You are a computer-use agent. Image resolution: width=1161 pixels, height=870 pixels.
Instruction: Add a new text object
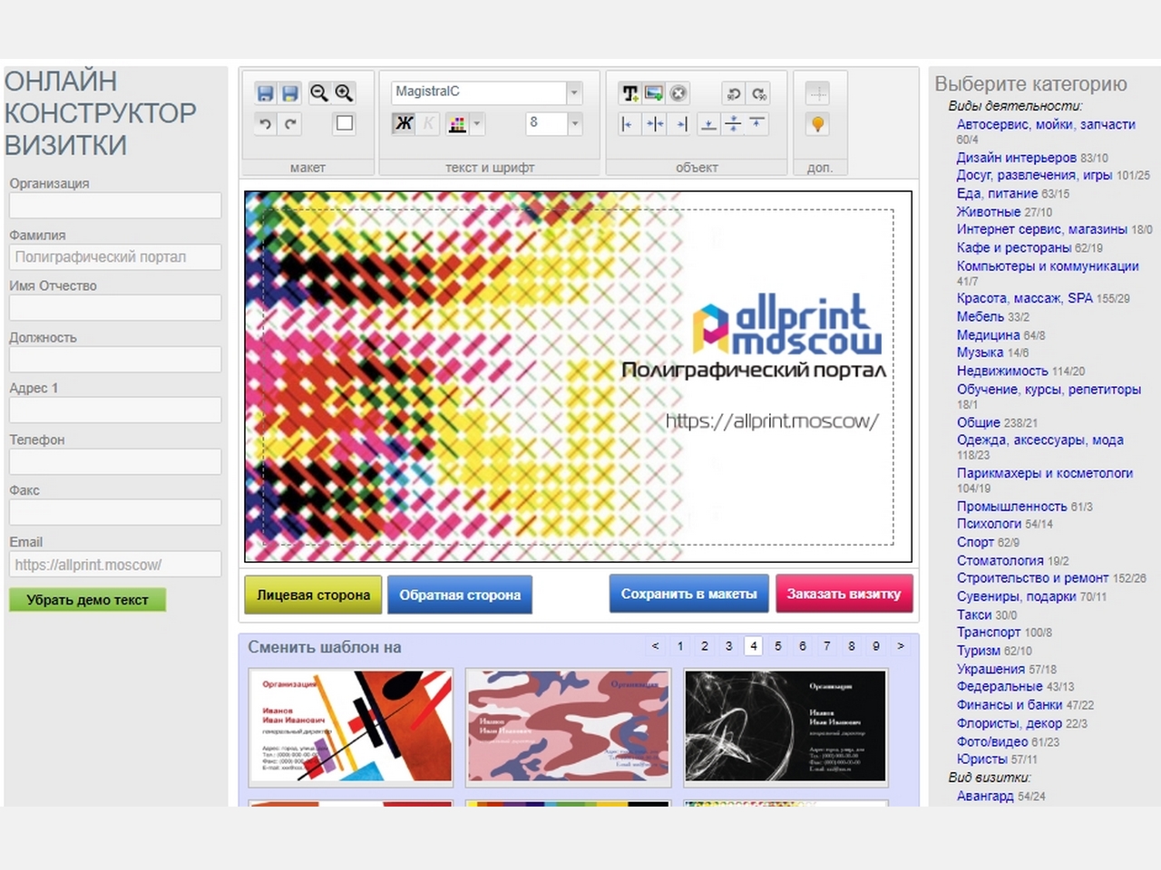point(629,92)
